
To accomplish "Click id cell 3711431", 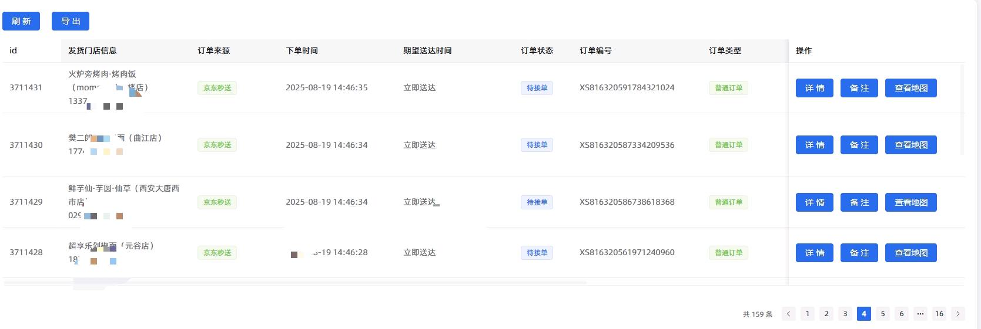I will [x=26, y=88].
